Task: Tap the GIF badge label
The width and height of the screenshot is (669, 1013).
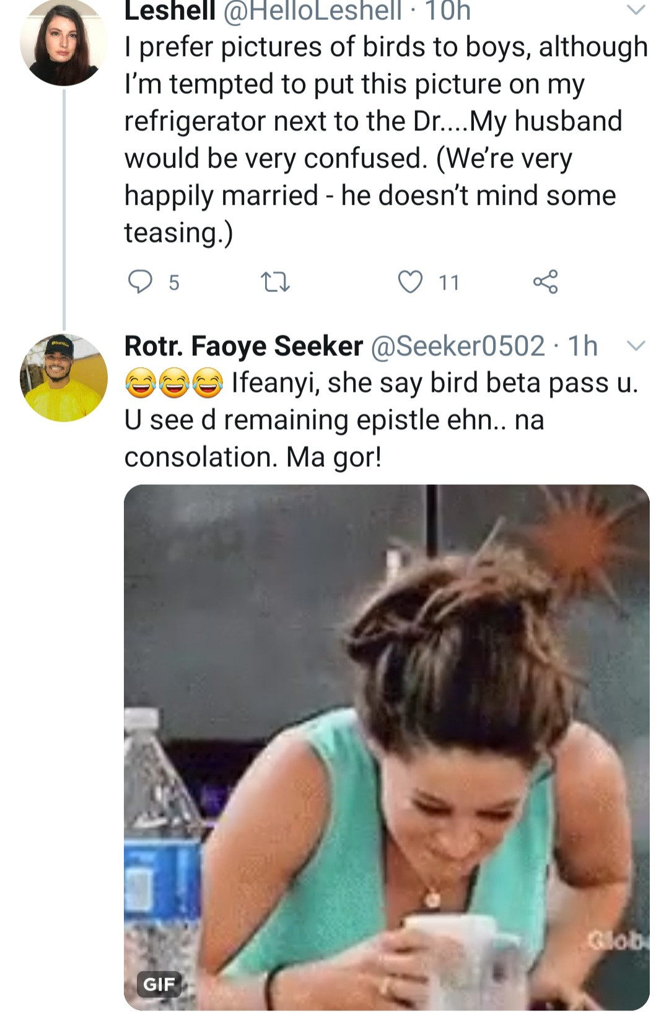Action: pyautogui.click(x=159, y=984)
